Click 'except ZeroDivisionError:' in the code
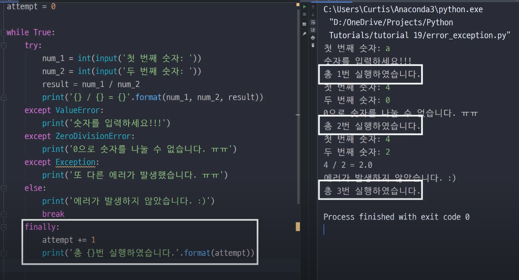519x280 pixels. [x=80, y=136]
